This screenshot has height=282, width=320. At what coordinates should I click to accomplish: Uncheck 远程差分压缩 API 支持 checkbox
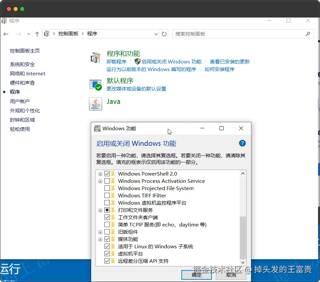click(107, 261)
